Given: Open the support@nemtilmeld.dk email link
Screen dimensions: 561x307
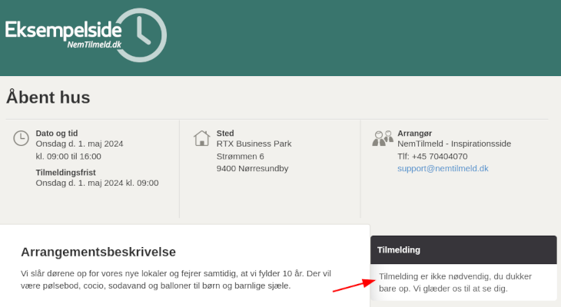Looking at the screenshot, I should 443,168.
